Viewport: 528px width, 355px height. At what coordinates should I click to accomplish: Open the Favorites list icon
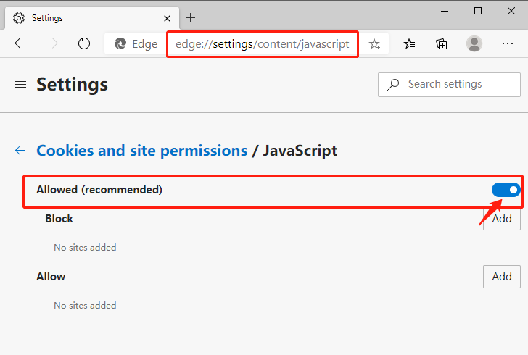tap(410, 43)
